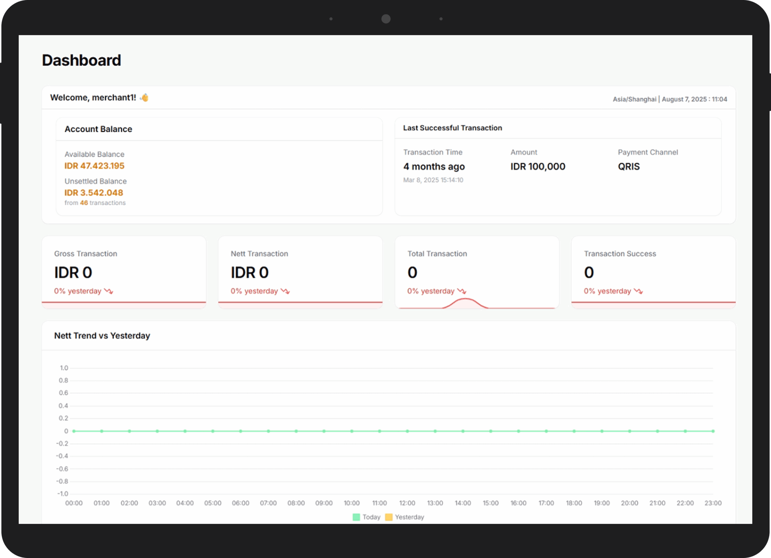
Task: Toggle the Today legend green swatch
Action: pyautogui.click(x=356, y=517)
